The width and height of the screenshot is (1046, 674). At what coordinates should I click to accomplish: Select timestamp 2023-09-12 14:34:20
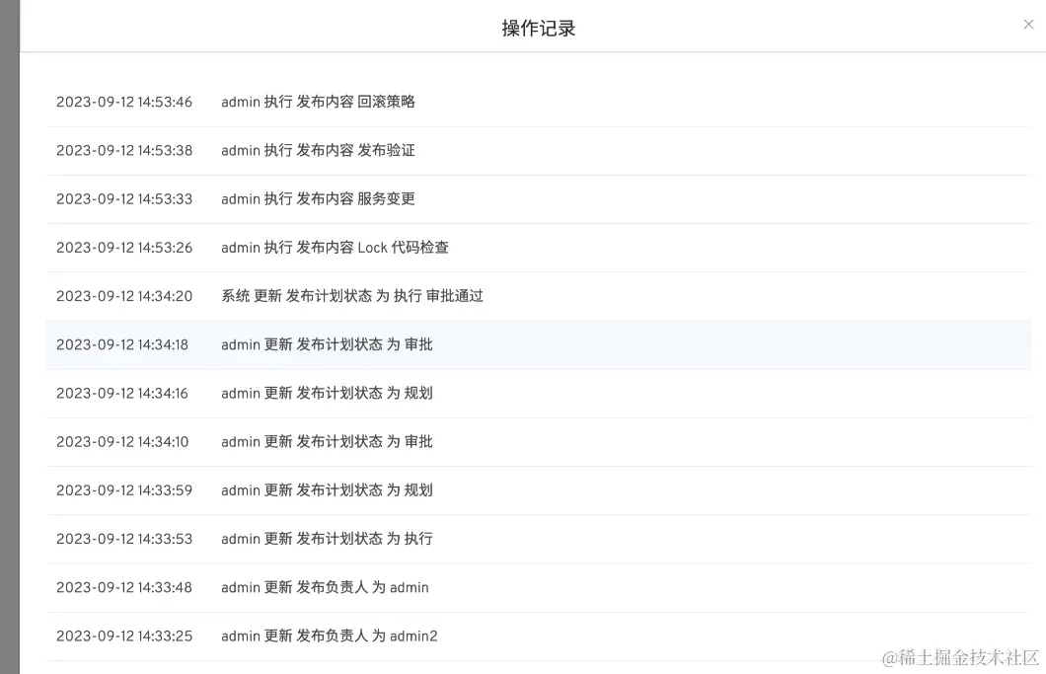point(124,296)
